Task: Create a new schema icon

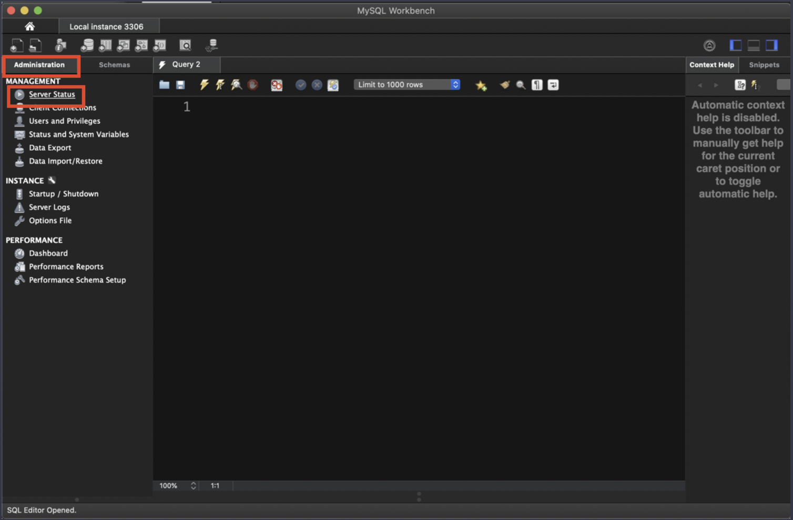Action: (87, 46)
